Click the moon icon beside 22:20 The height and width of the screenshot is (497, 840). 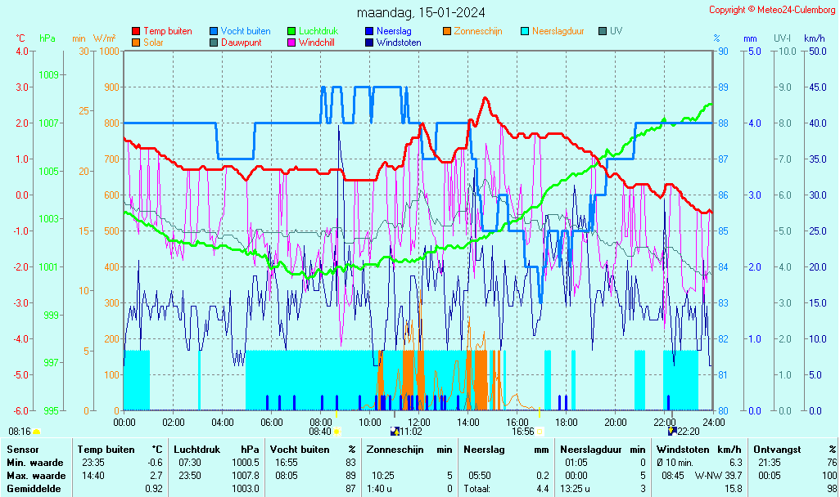click(x=672, y=432)
